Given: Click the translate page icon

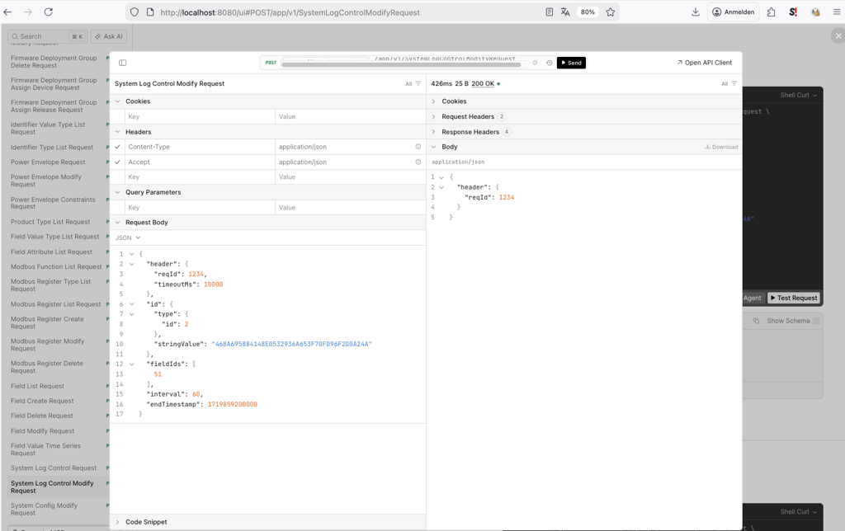Looking at the screenshot, I should pos(565,12).
